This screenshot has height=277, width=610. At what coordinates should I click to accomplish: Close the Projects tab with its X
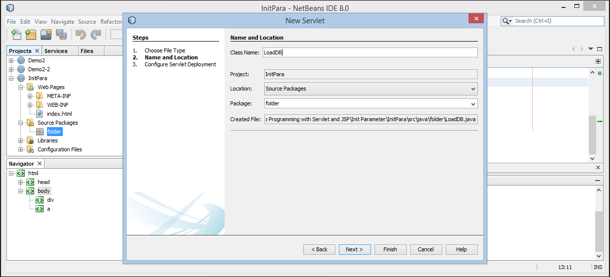37,51
